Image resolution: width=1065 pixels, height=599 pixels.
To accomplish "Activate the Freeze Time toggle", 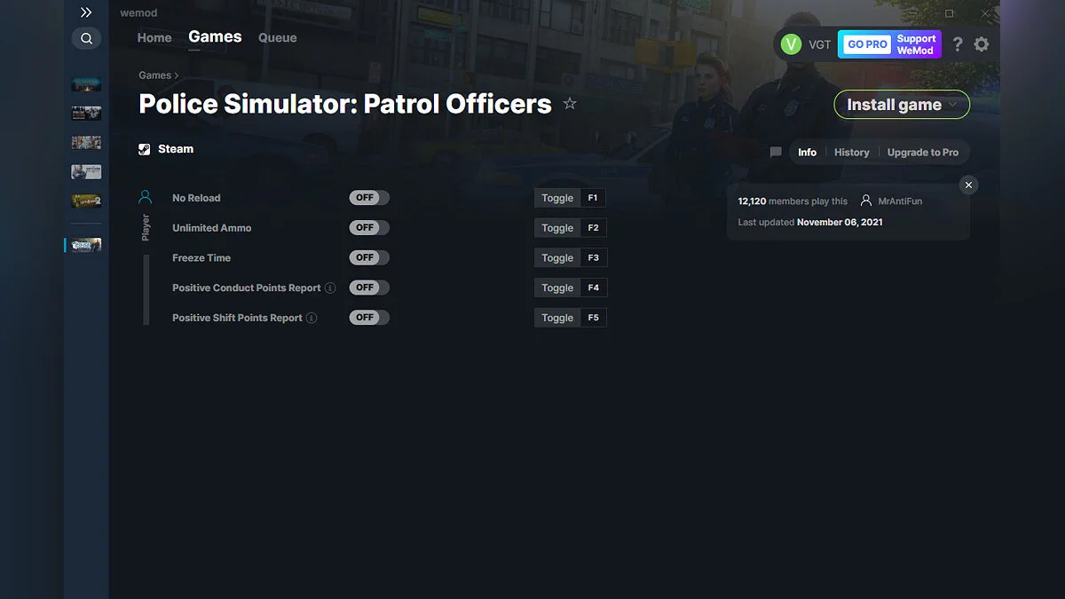I will pyautogui.click(x=368, y=257).
